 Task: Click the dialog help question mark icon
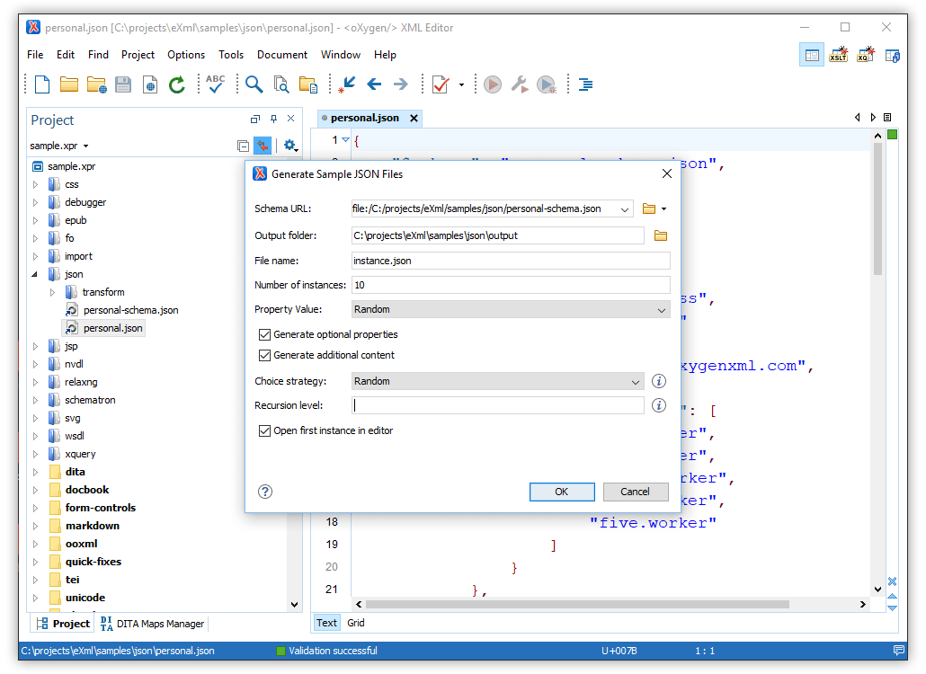pyautogui.click(x=265, y=492)
